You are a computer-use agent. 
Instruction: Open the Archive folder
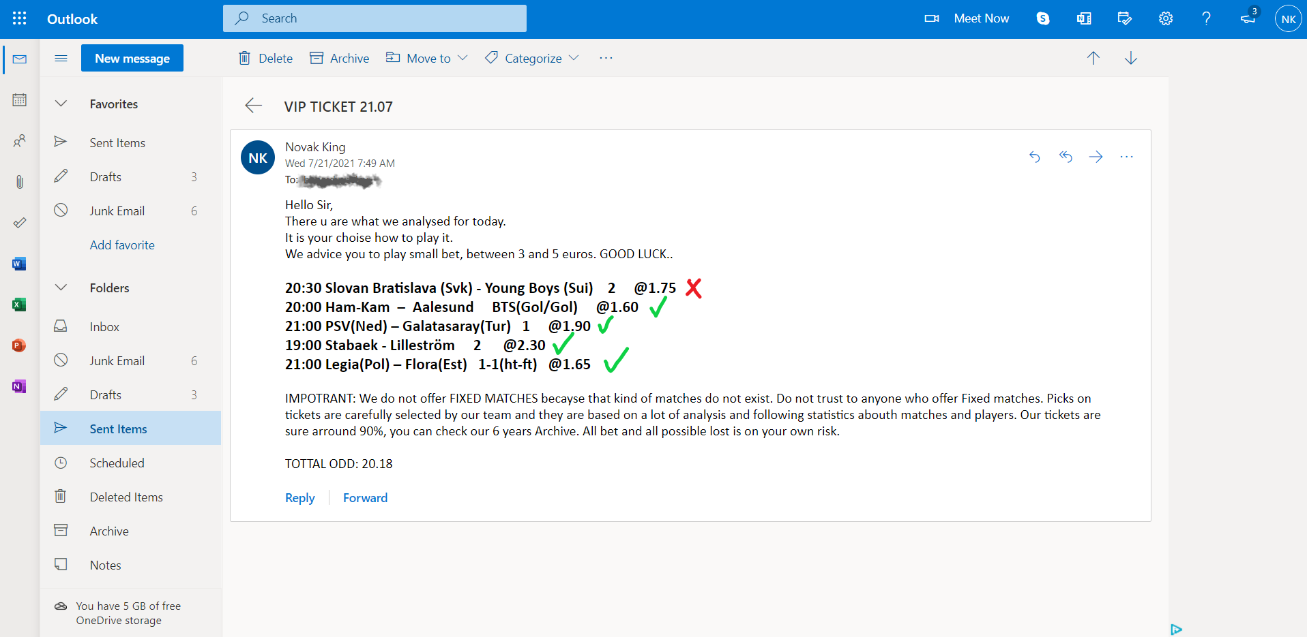pyautogui.click(x=130, y=531)
